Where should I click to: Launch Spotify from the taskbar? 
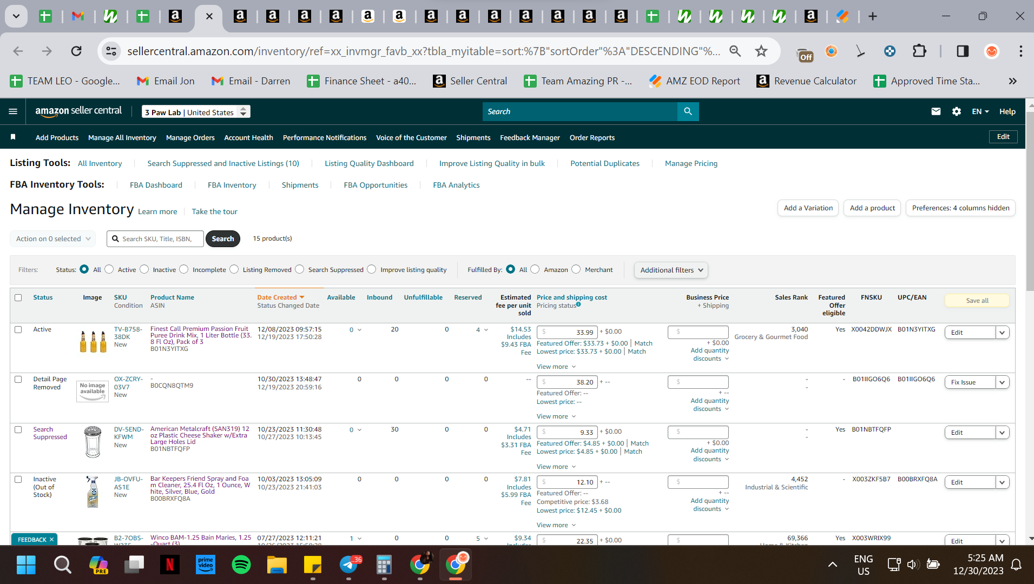(x=241, y=565)
